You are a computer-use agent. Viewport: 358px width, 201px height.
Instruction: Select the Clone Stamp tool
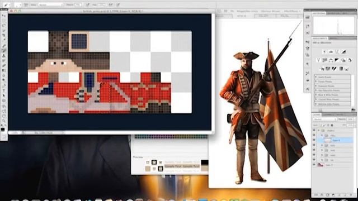pyautogui.click(x=4, y=56)
